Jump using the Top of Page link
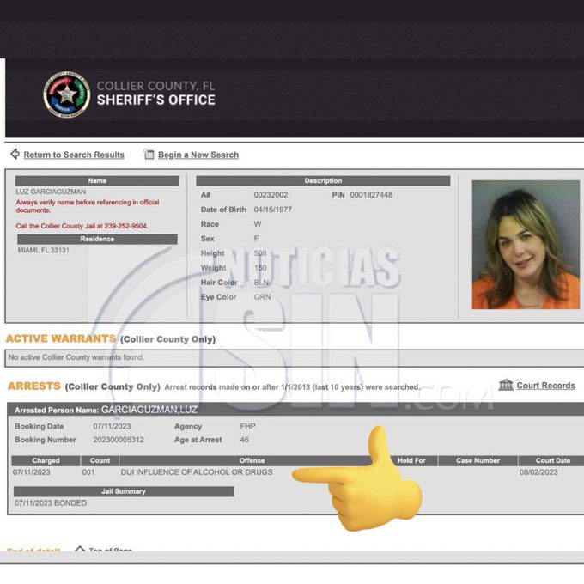 [111, 551]
